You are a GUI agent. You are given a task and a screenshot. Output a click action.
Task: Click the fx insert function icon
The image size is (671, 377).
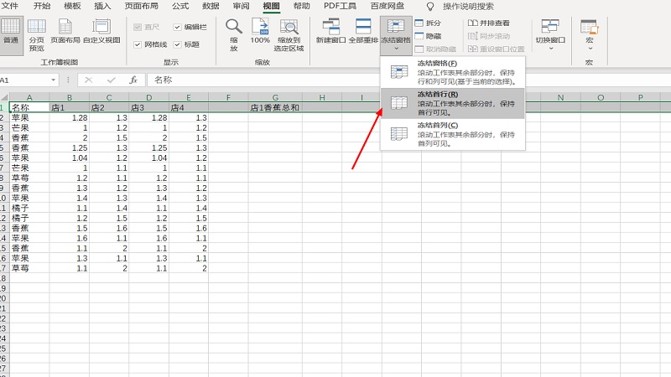point(133,80)
